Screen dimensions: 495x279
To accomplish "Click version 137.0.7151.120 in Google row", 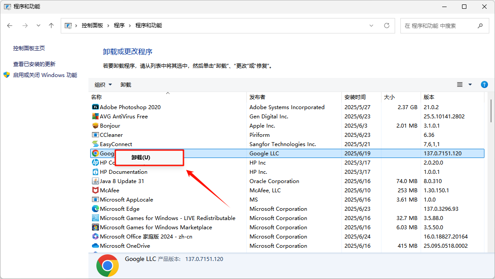I will (443, 154).
